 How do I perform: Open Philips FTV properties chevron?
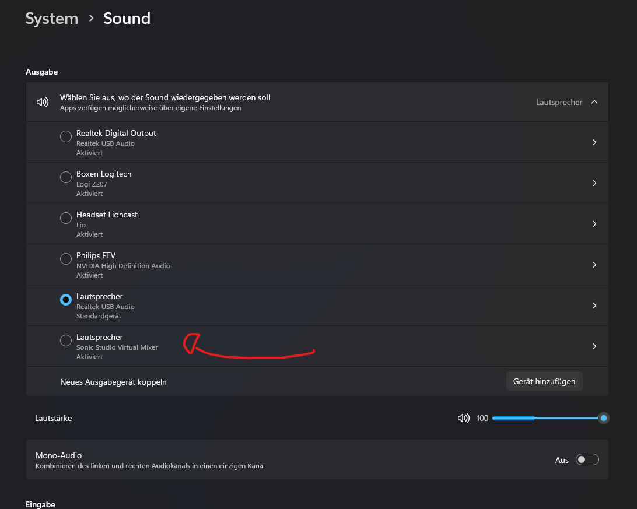594,265
